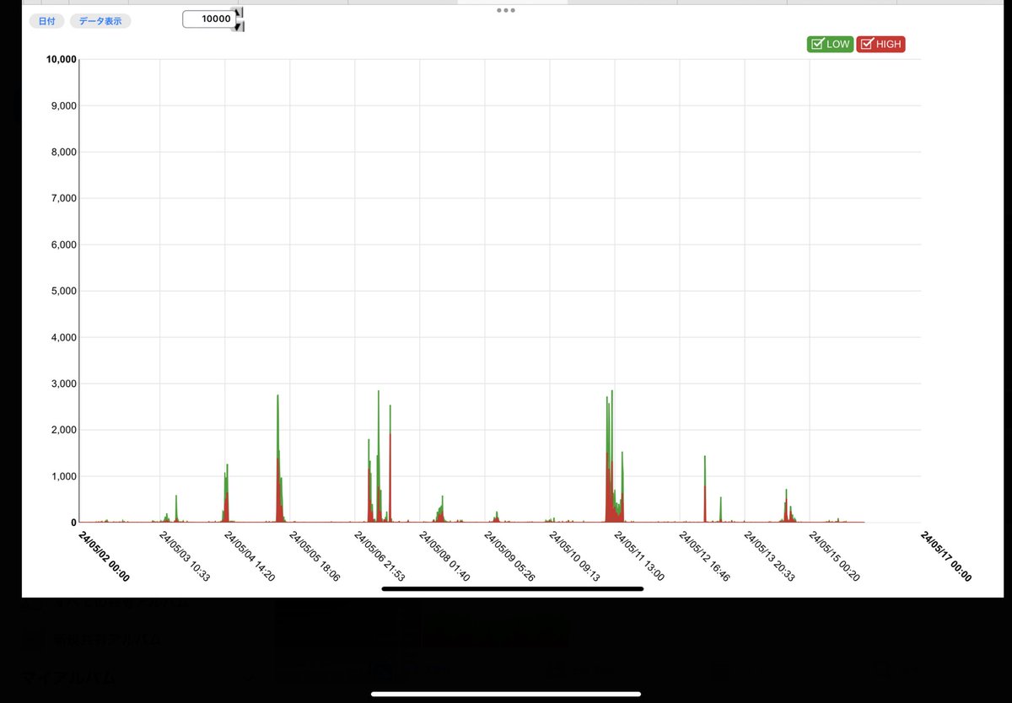Tap the 日付 button

(x=46, y=21)
